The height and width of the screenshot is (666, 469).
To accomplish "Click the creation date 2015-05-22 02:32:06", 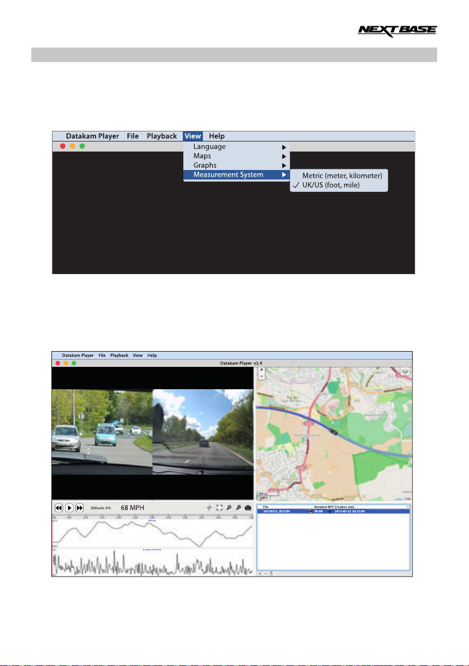I will point(350,512).
